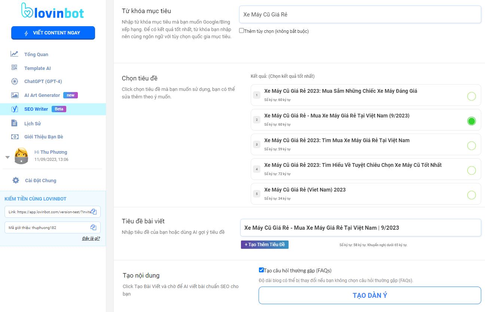Click the + Tạo Thêm Tiêu Đề button

click(x=265, y=244)
